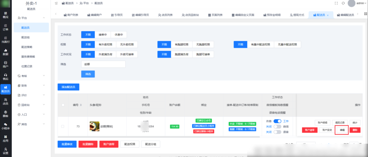
Task: Switch to the 店员回收站 tab
Action: [x=190, y=15]
